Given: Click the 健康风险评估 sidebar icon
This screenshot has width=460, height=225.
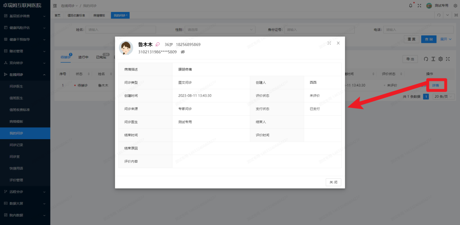Looking at the screenshot, I should click(x=5, y=28).
